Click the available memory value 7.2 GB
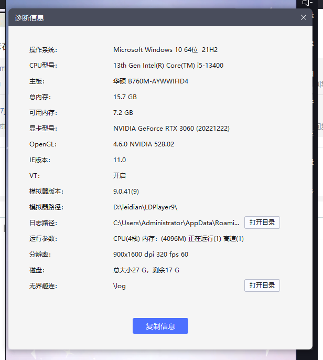The height and width of the screenshot is (360, 323). point(123,113)
